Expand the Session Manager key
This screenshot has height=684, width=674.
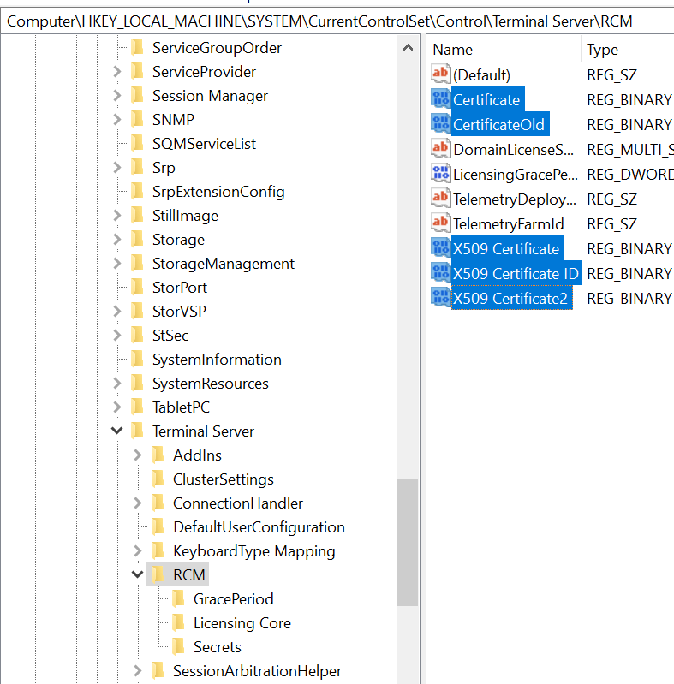117,96
